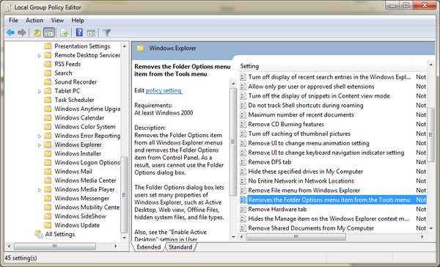Switch to the Standard tab
This screenshot has width=440, height=267.
[180, 247]
